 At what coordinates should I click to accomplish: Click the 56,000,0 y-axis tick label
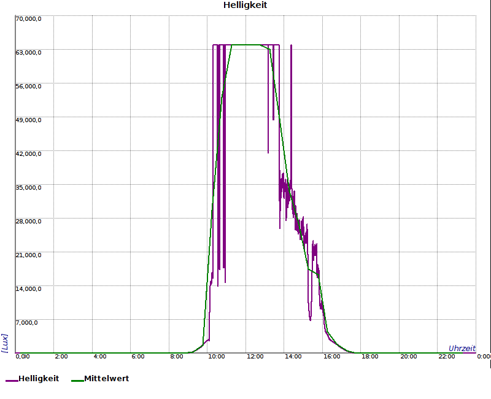[28, 86]
